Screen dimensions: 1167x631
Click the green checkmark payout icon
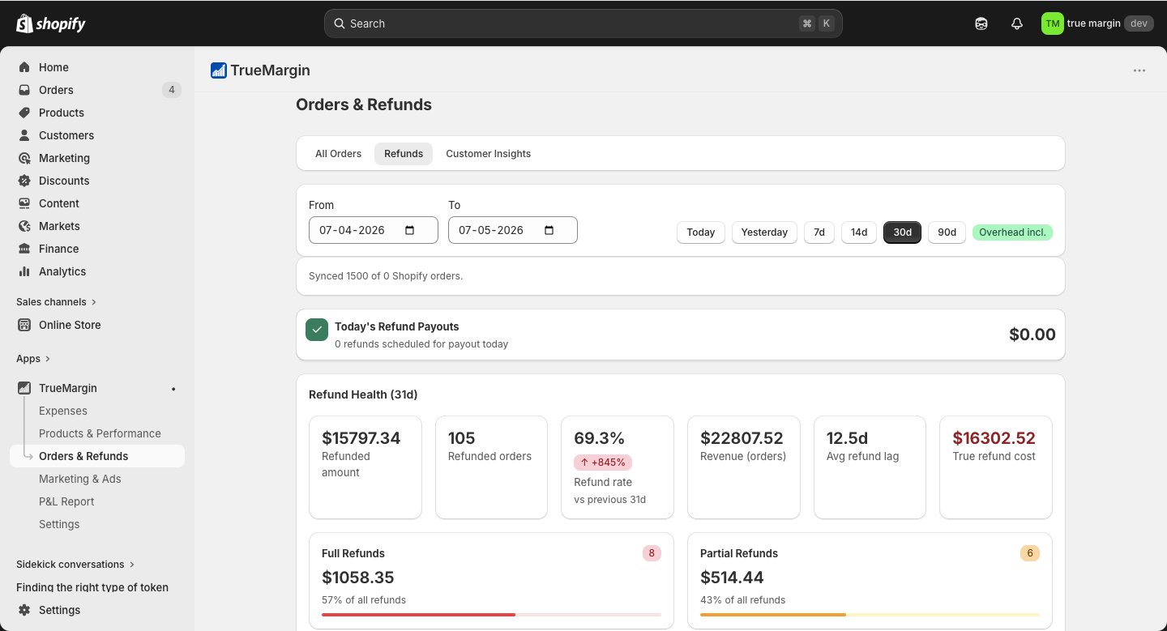coord(317,330)
